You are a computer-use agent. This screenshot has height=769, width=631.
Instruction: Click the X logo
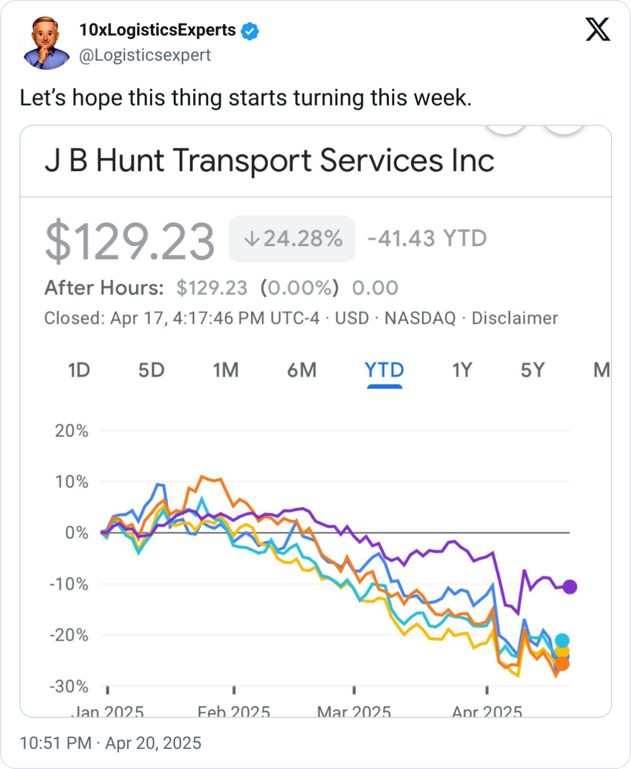(598, 29)
